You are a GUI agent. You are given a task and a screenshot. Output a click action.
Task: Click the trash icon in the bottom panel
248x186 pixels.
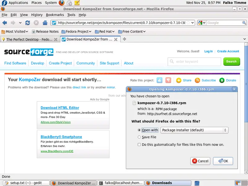pos(197,183)
